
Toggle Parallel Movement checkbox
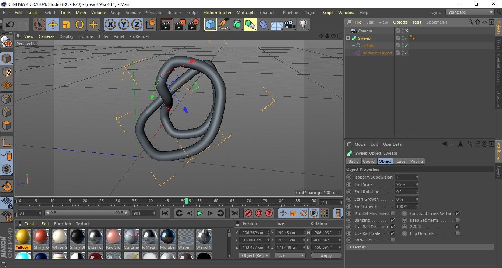(393, 214)
